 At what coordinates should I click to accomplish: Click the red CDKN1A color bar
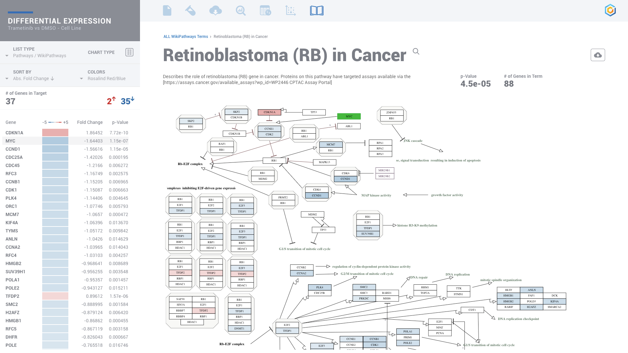coord(55,133)
